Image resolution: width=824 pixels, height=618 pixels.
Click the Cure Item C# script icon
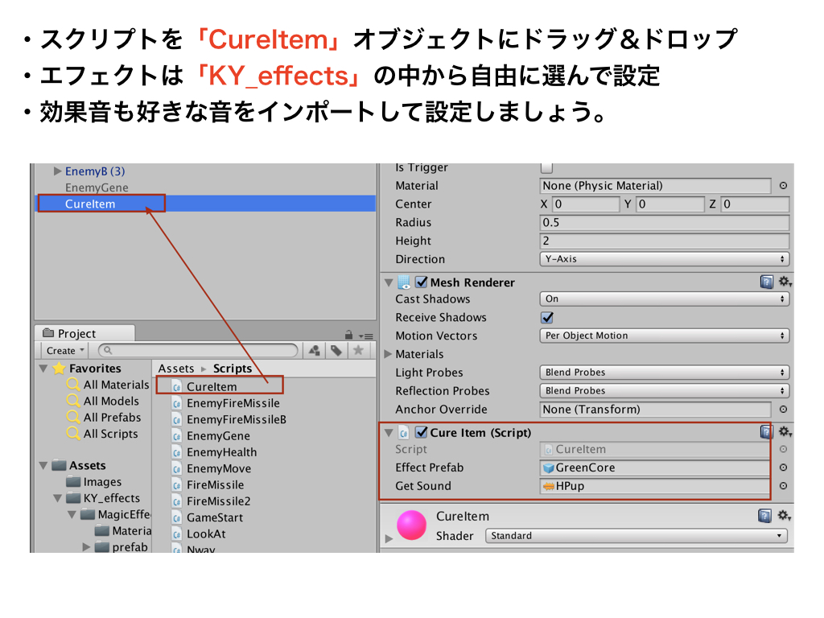coord(404,432)
